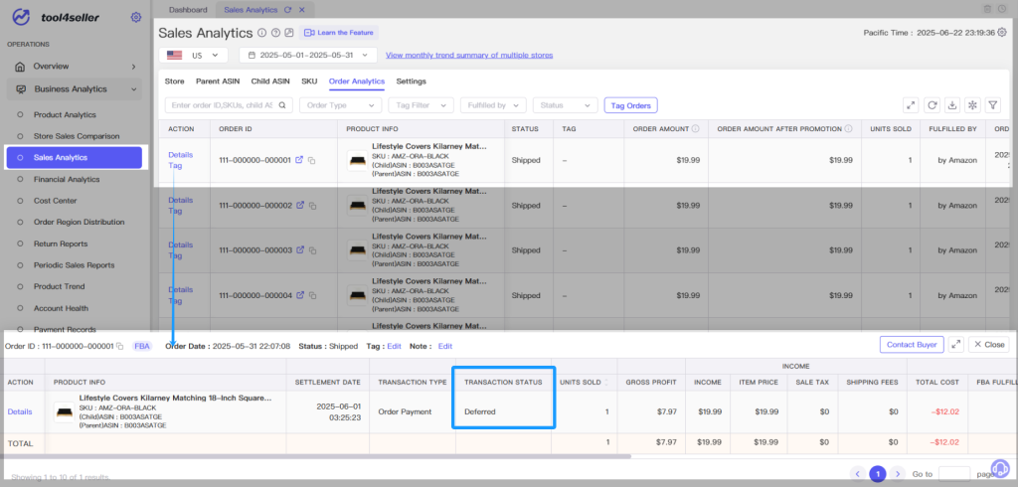The width and height of the screenshot is (1018, 487).
Task: Click the refresh icon in the table toolbar
Action: 933,104
